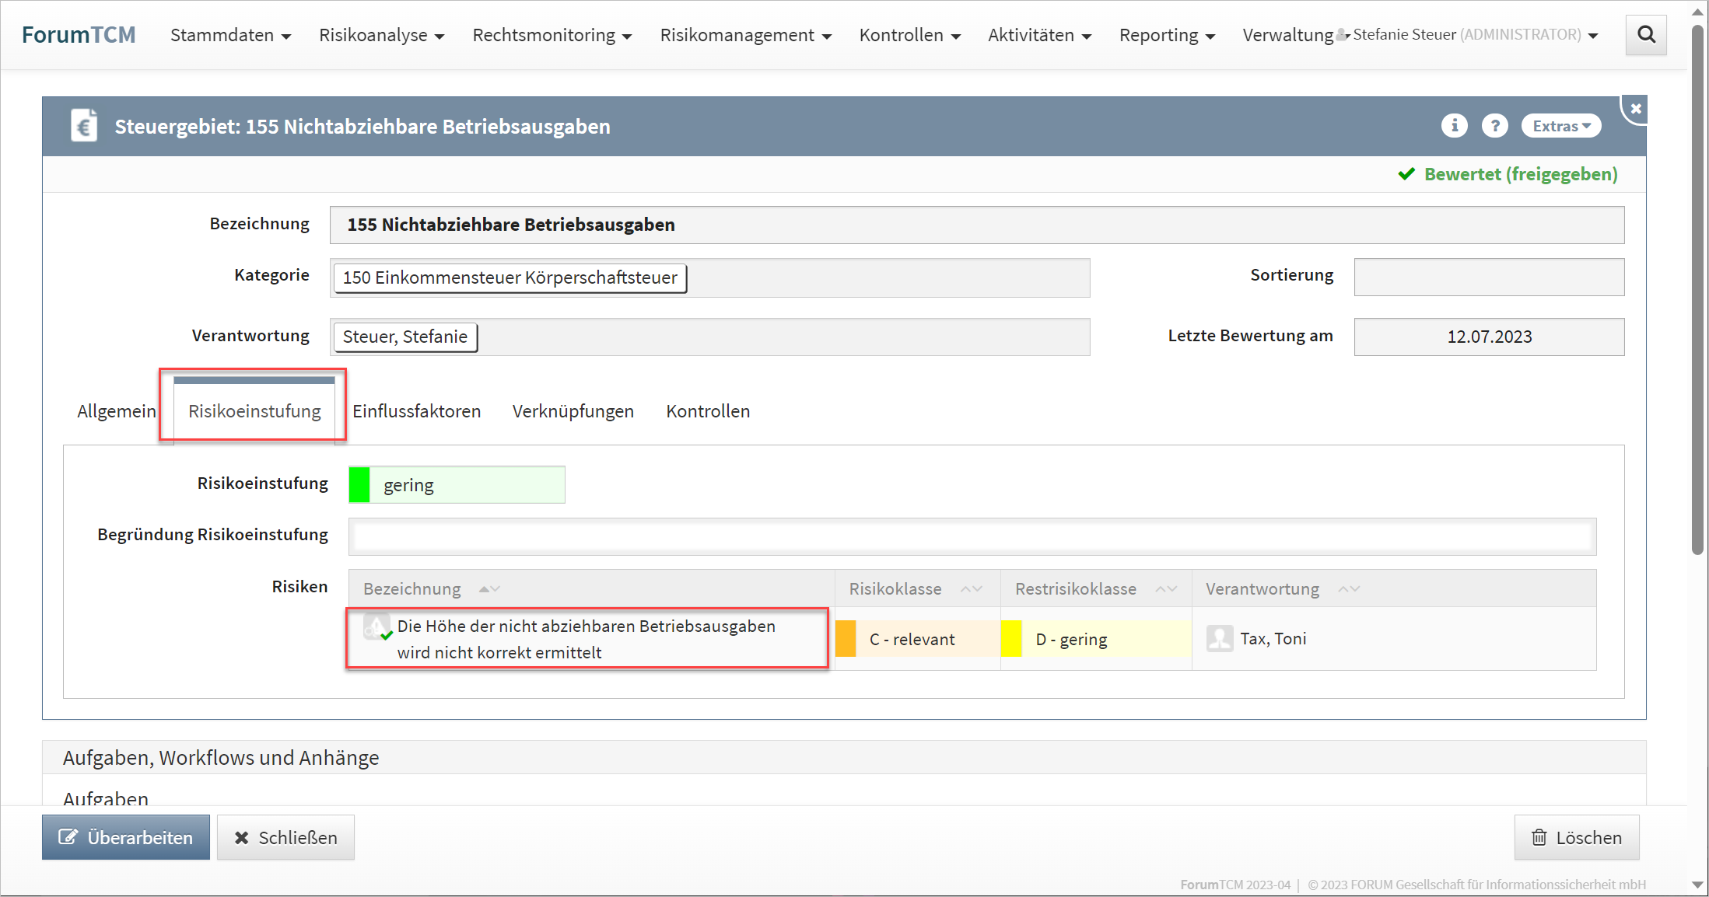This screenshot has height=897, width=1709.
Task: Click the search magnifier icon
Action: (1645, 35)
